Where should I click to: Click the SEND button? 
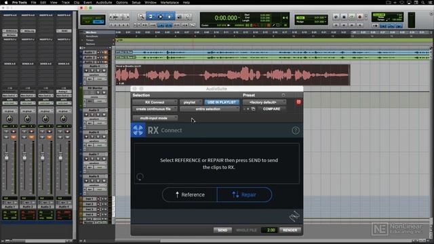point(222,230)
